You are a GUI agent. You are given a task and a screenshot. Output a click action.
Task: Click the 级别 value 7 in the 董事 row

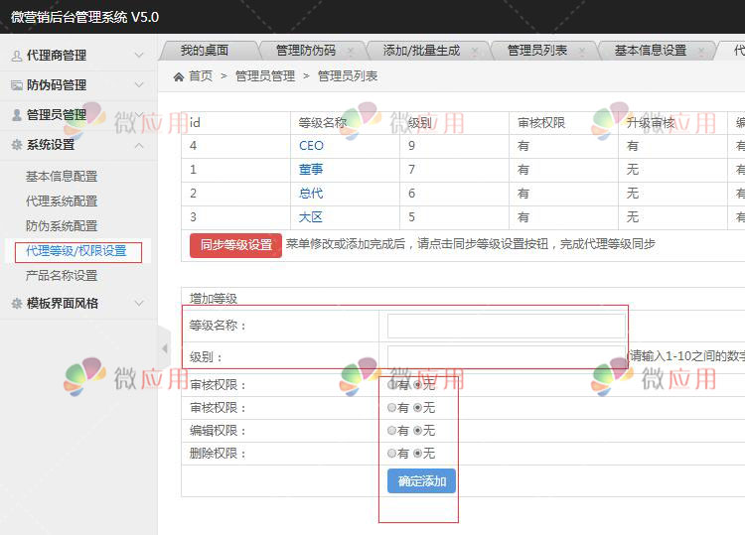411,170
